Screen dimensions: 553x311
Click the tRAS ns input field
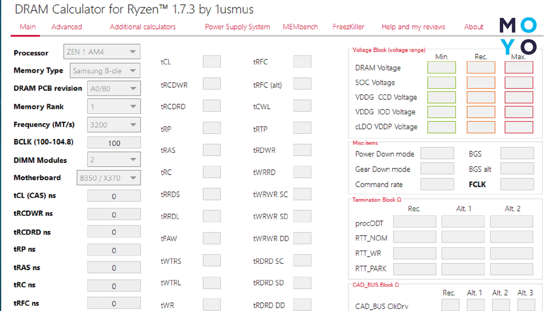114,268
